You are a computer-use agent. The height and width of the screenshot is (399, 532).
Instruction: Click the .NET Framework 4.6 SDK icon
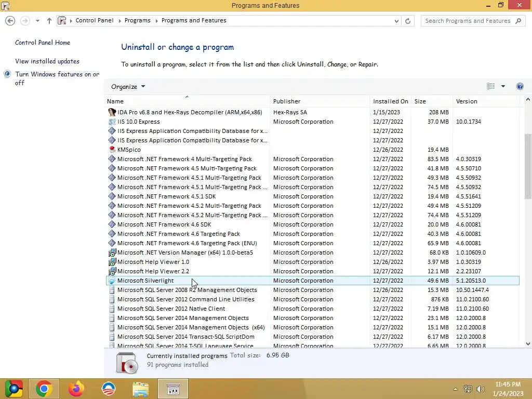click(112, 224)
